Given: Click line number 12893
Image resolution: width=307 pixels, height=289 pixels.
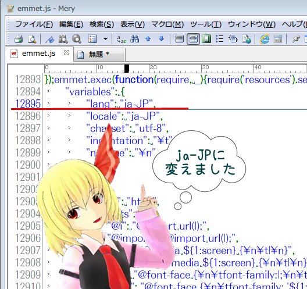Looking at the screenshot, I should click(27, 80).
